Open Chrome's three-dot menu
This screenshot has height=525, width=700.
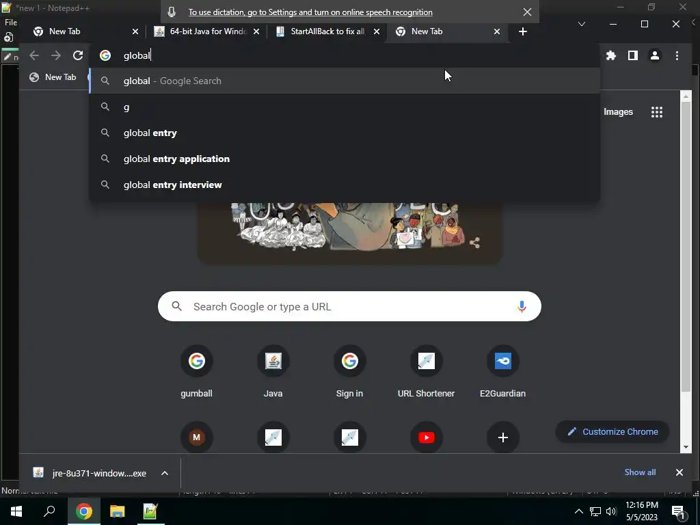pyautogui.click(x=677, y=55)
